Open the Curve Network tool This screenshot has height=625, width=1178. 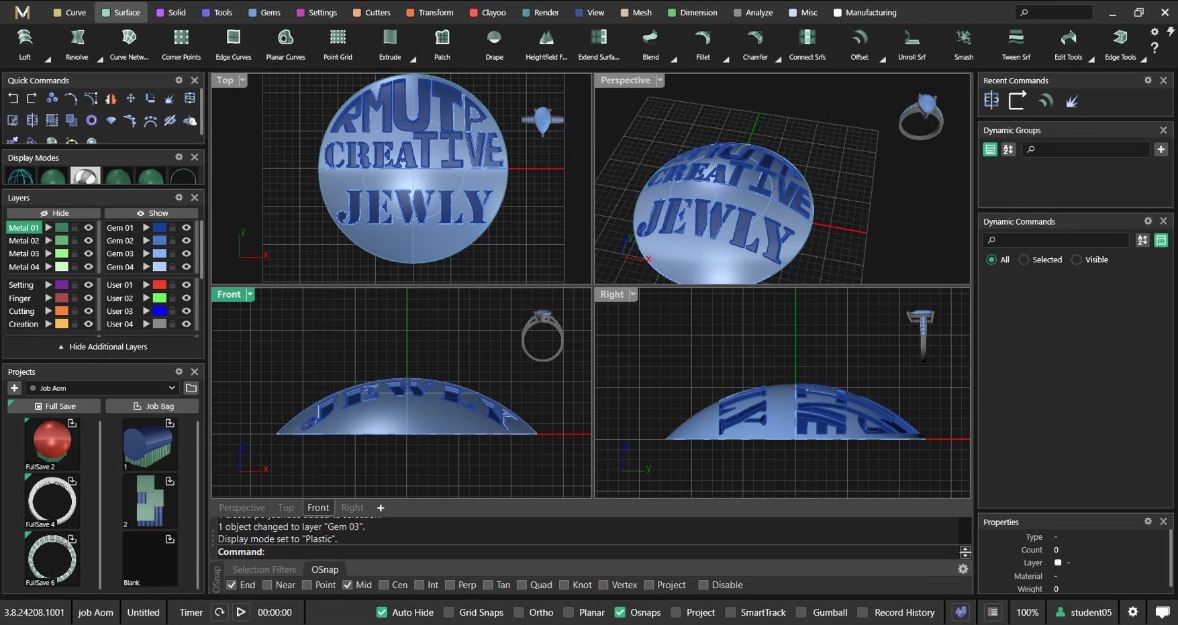tap(129, 44)
